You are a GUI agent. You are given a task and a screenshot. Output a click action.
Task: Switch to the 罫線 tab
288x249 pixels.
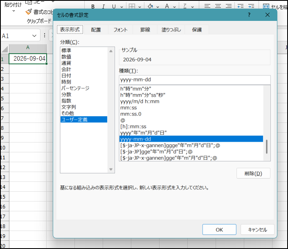tap(145, 30)
